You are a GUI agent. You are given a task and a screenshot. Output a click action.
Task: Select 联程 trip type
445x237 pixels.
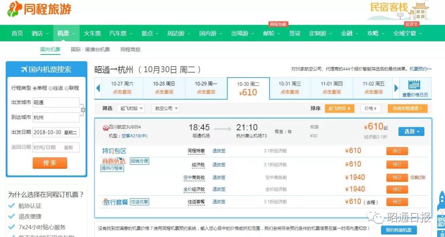click(67, 88)
